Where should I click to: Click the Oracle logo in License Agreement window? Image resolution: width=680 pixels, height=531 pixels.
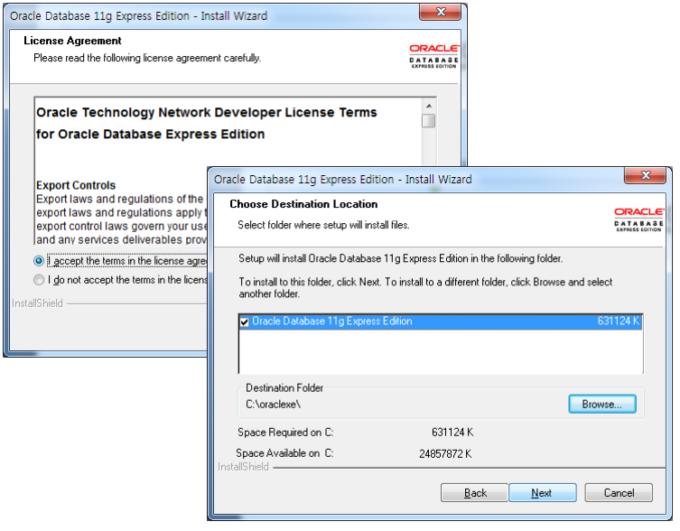pos(433,56)
